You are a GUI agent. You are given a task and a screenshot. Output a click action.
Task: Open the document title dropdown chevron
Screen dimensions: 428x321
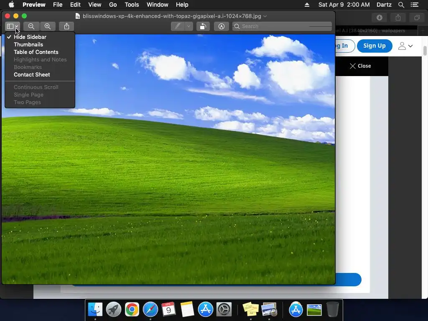265,16
